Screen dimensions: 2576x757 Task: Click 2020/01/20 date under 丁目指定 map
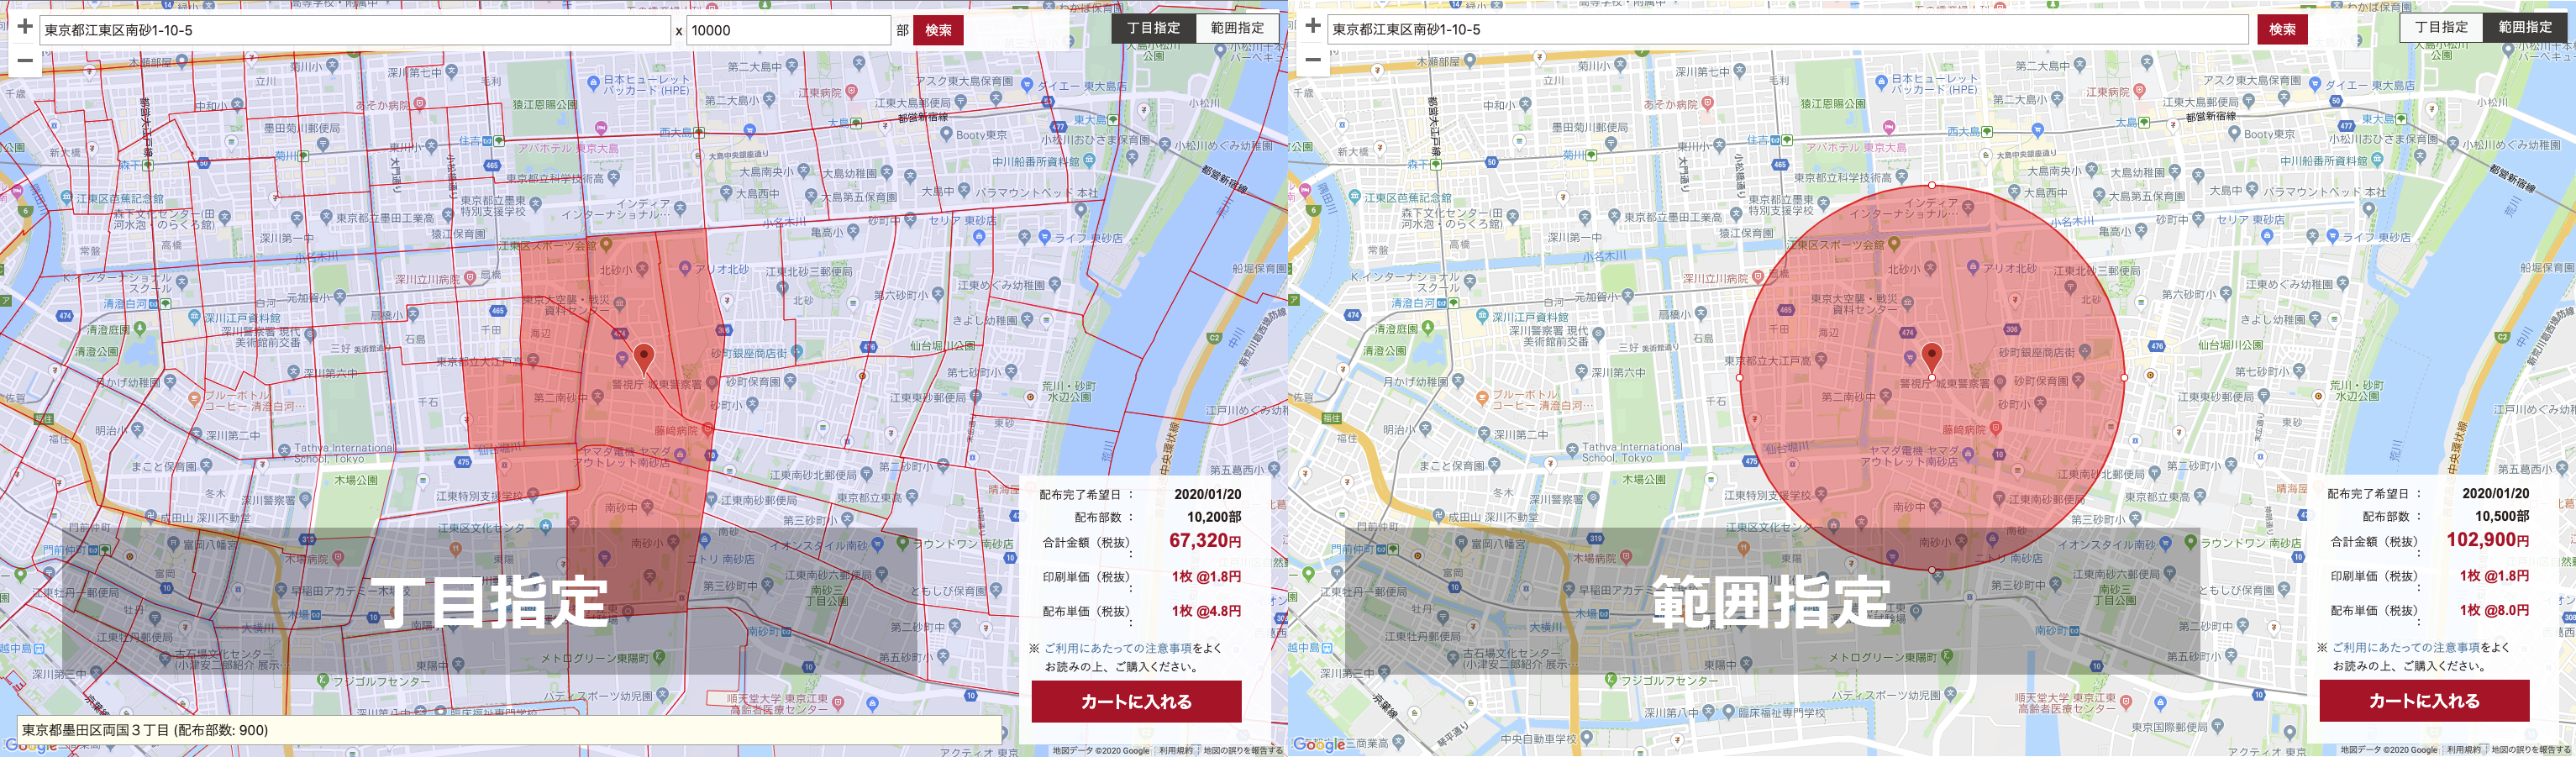click(x=1207, y=494)
